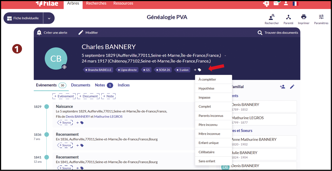This screenshot has width=332, height=171.
Task: Open the mail envelope icon
Action: 276,3
